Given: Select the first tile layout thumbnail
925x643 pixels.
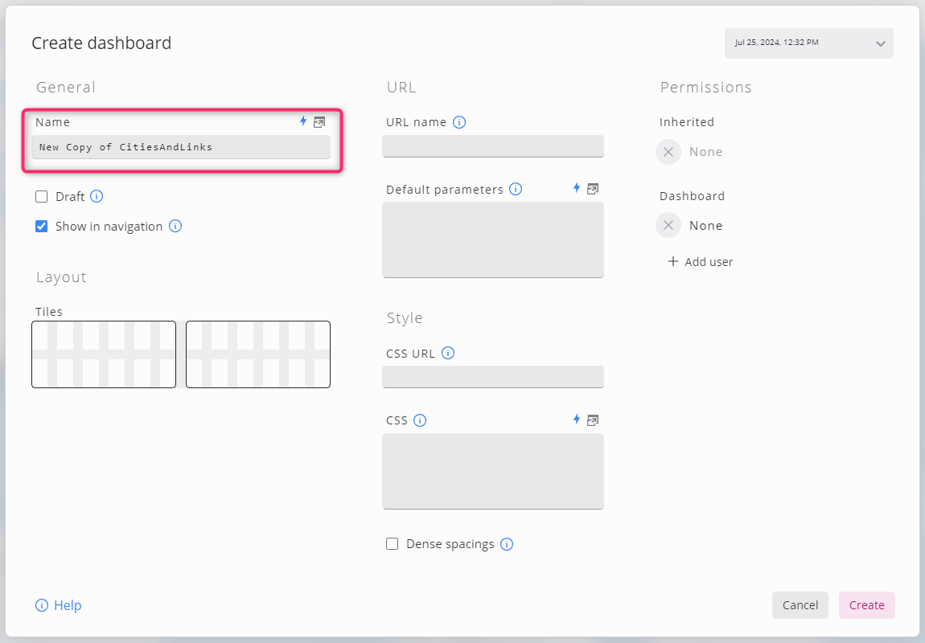Looking at the screenshot, I should tap(104, 354).
